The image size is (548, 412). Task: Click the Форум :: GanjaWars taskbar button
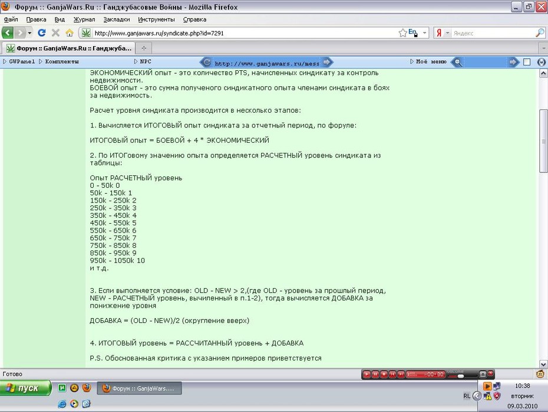[x=139, y=388]
